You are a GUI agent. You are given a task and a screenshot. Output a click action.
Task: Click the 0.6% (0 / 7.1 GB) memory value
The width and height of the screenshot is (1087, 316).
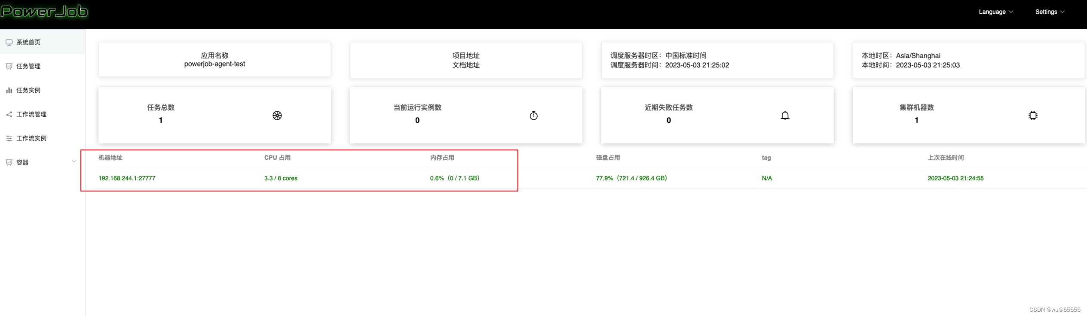(x=455, y=178)
